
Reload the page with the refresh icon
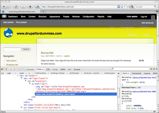point(16,7)
